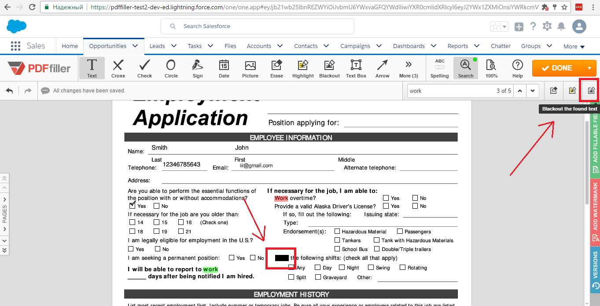This screenshot has width=600, height=306.
Task: Expand the Tasks tab dropdown
Action: pyautogui.click(x=210, y=46)
